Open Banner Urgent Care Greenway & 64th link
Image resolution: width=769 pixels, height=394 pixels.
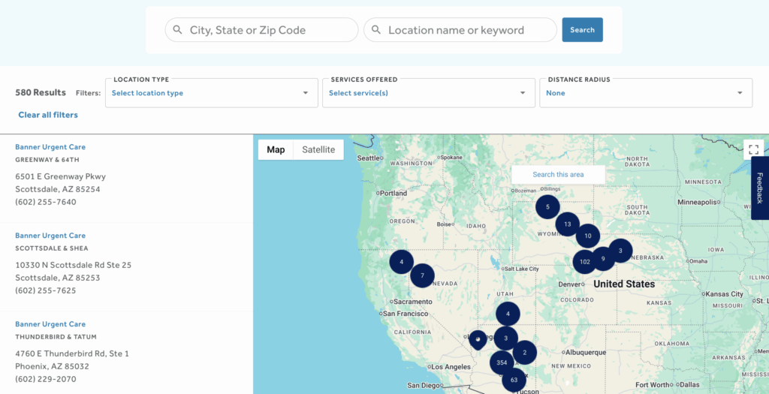point(50,147)
